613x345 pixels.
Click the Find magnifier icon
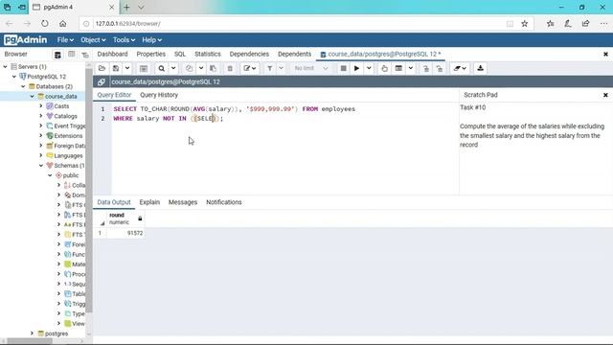pyautogui.click(x=162, y=68)
